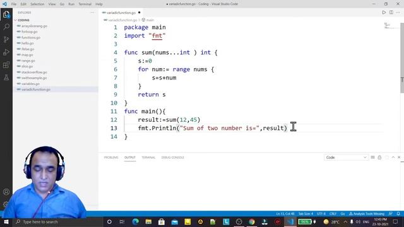Open the Extensions view

tap(6, 64)
